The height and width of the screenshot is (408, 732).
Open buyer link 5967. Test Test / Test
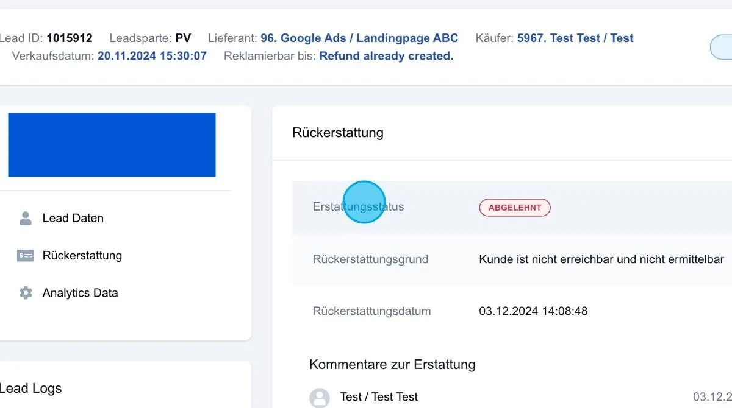point(575,38)
